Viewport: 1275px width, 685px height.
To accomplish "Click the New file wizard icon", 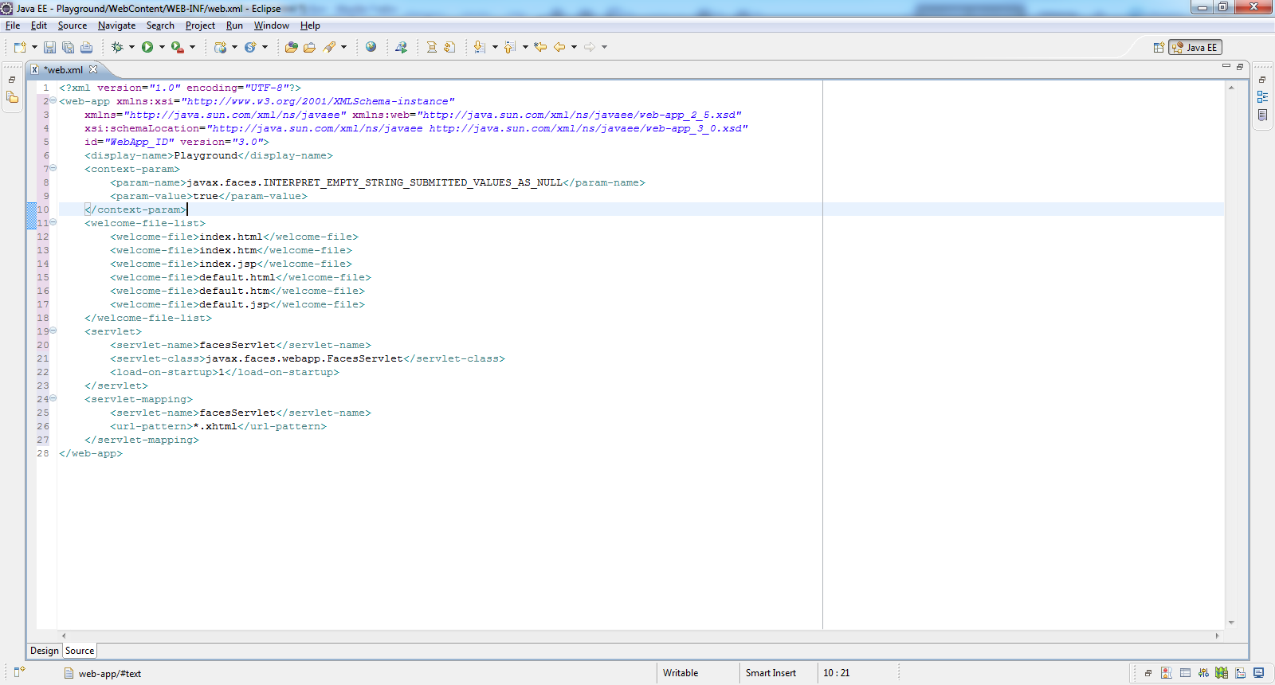I will (x=20, y=47).
